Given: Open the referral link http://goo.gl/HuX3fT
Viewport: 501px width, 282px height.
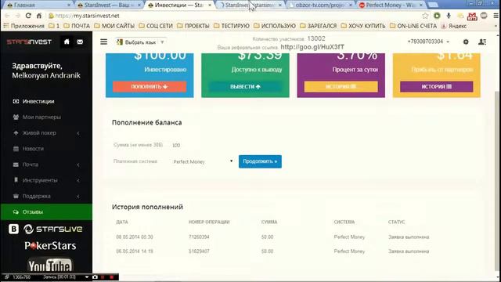Looking at the screenshot, I should pos(312,47).
